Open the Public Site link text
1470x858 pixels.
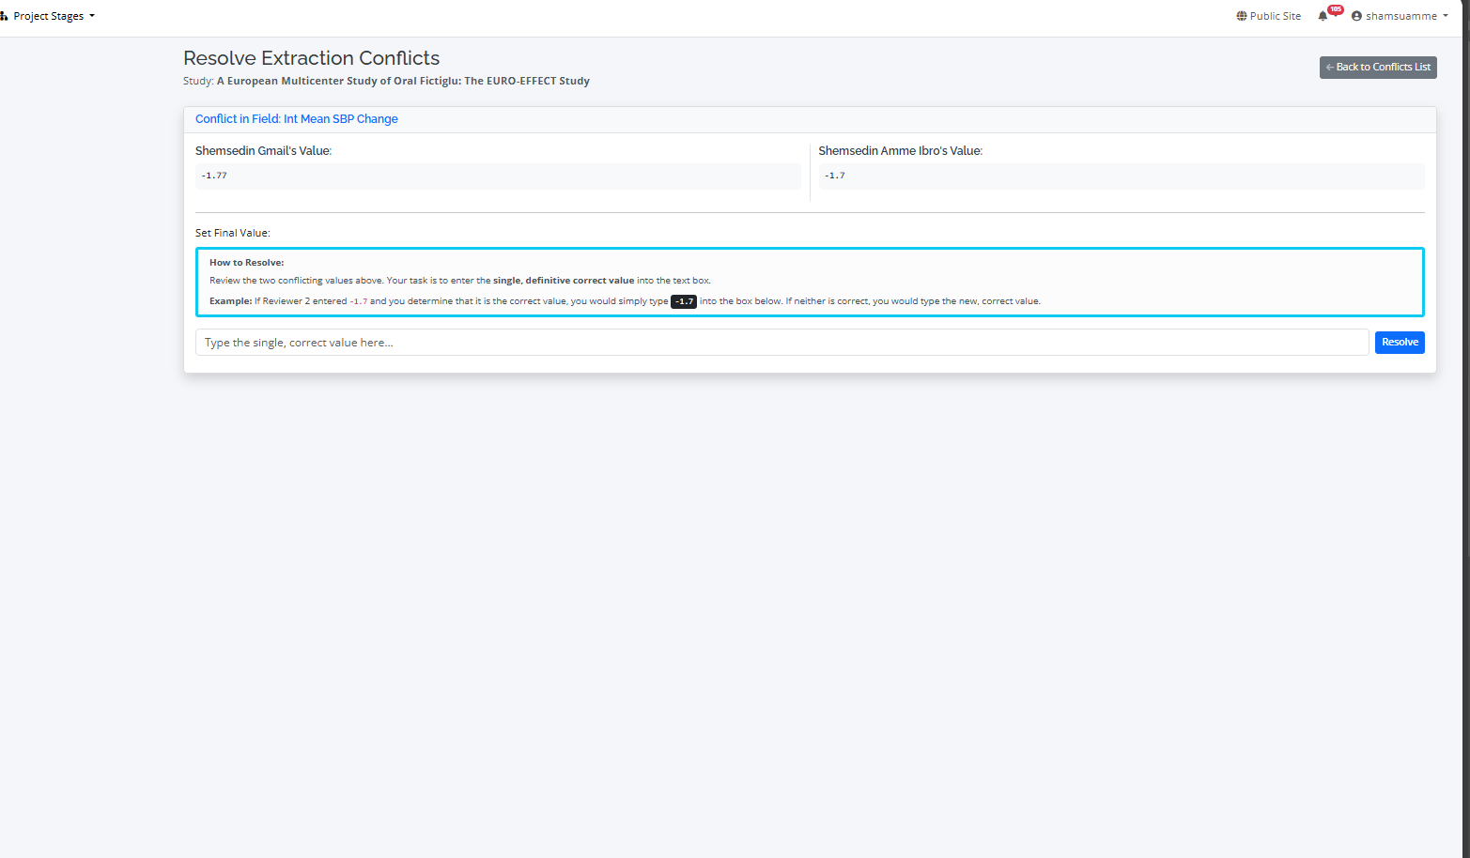pos(1275,16)
